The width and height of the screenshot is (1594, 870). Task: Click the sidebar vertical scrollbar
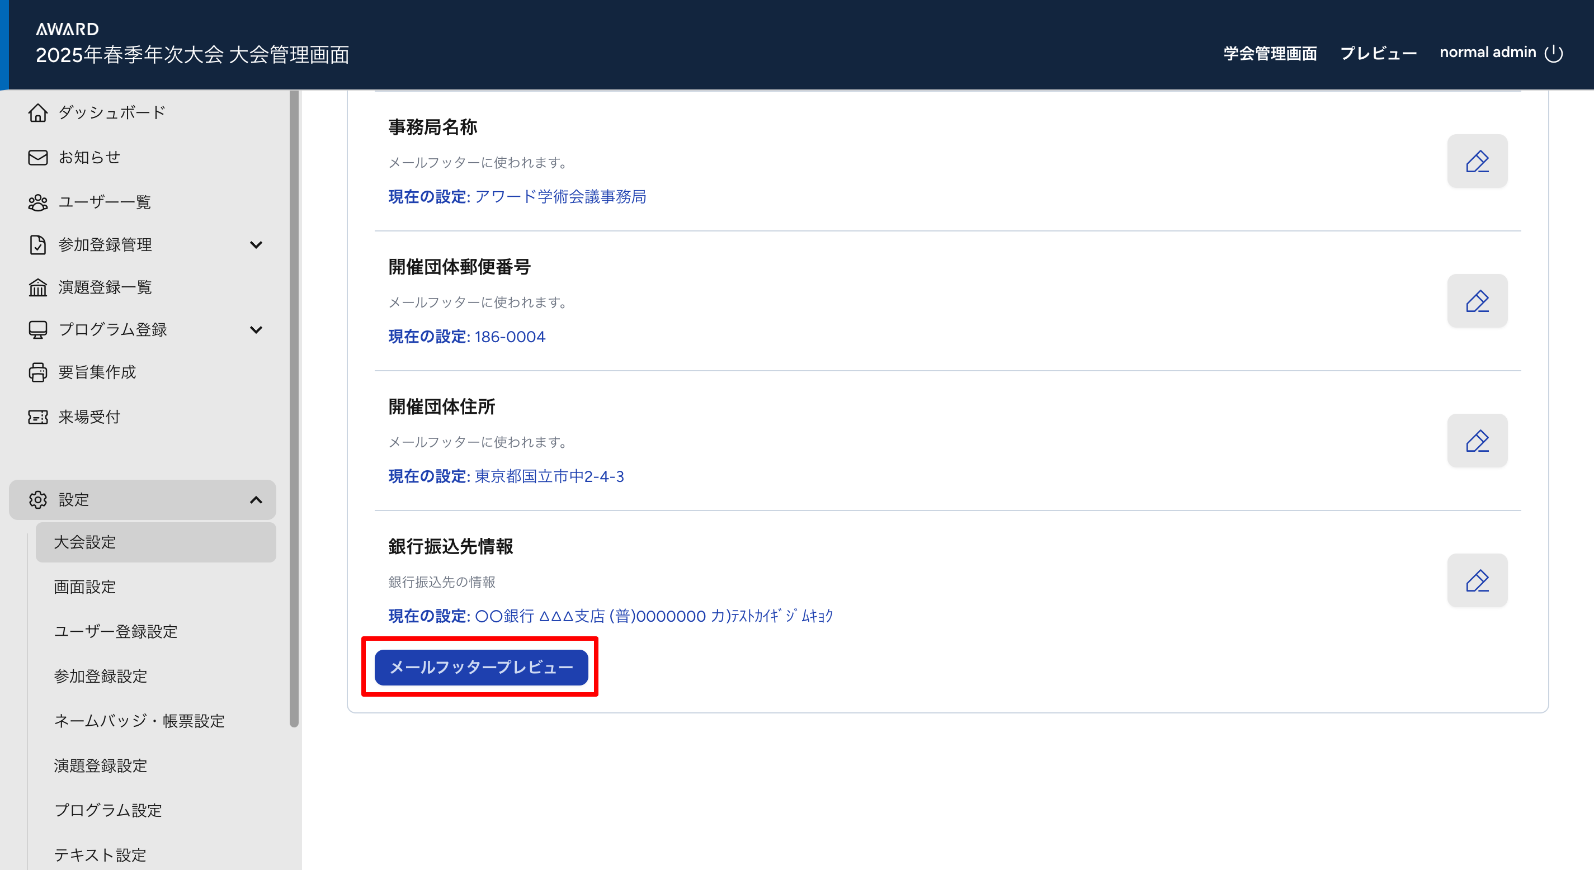tap(294, 408)
